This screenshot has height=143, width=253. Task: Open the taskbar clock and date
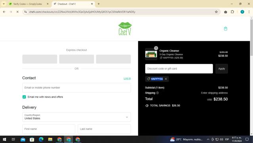tap(237, 139)
